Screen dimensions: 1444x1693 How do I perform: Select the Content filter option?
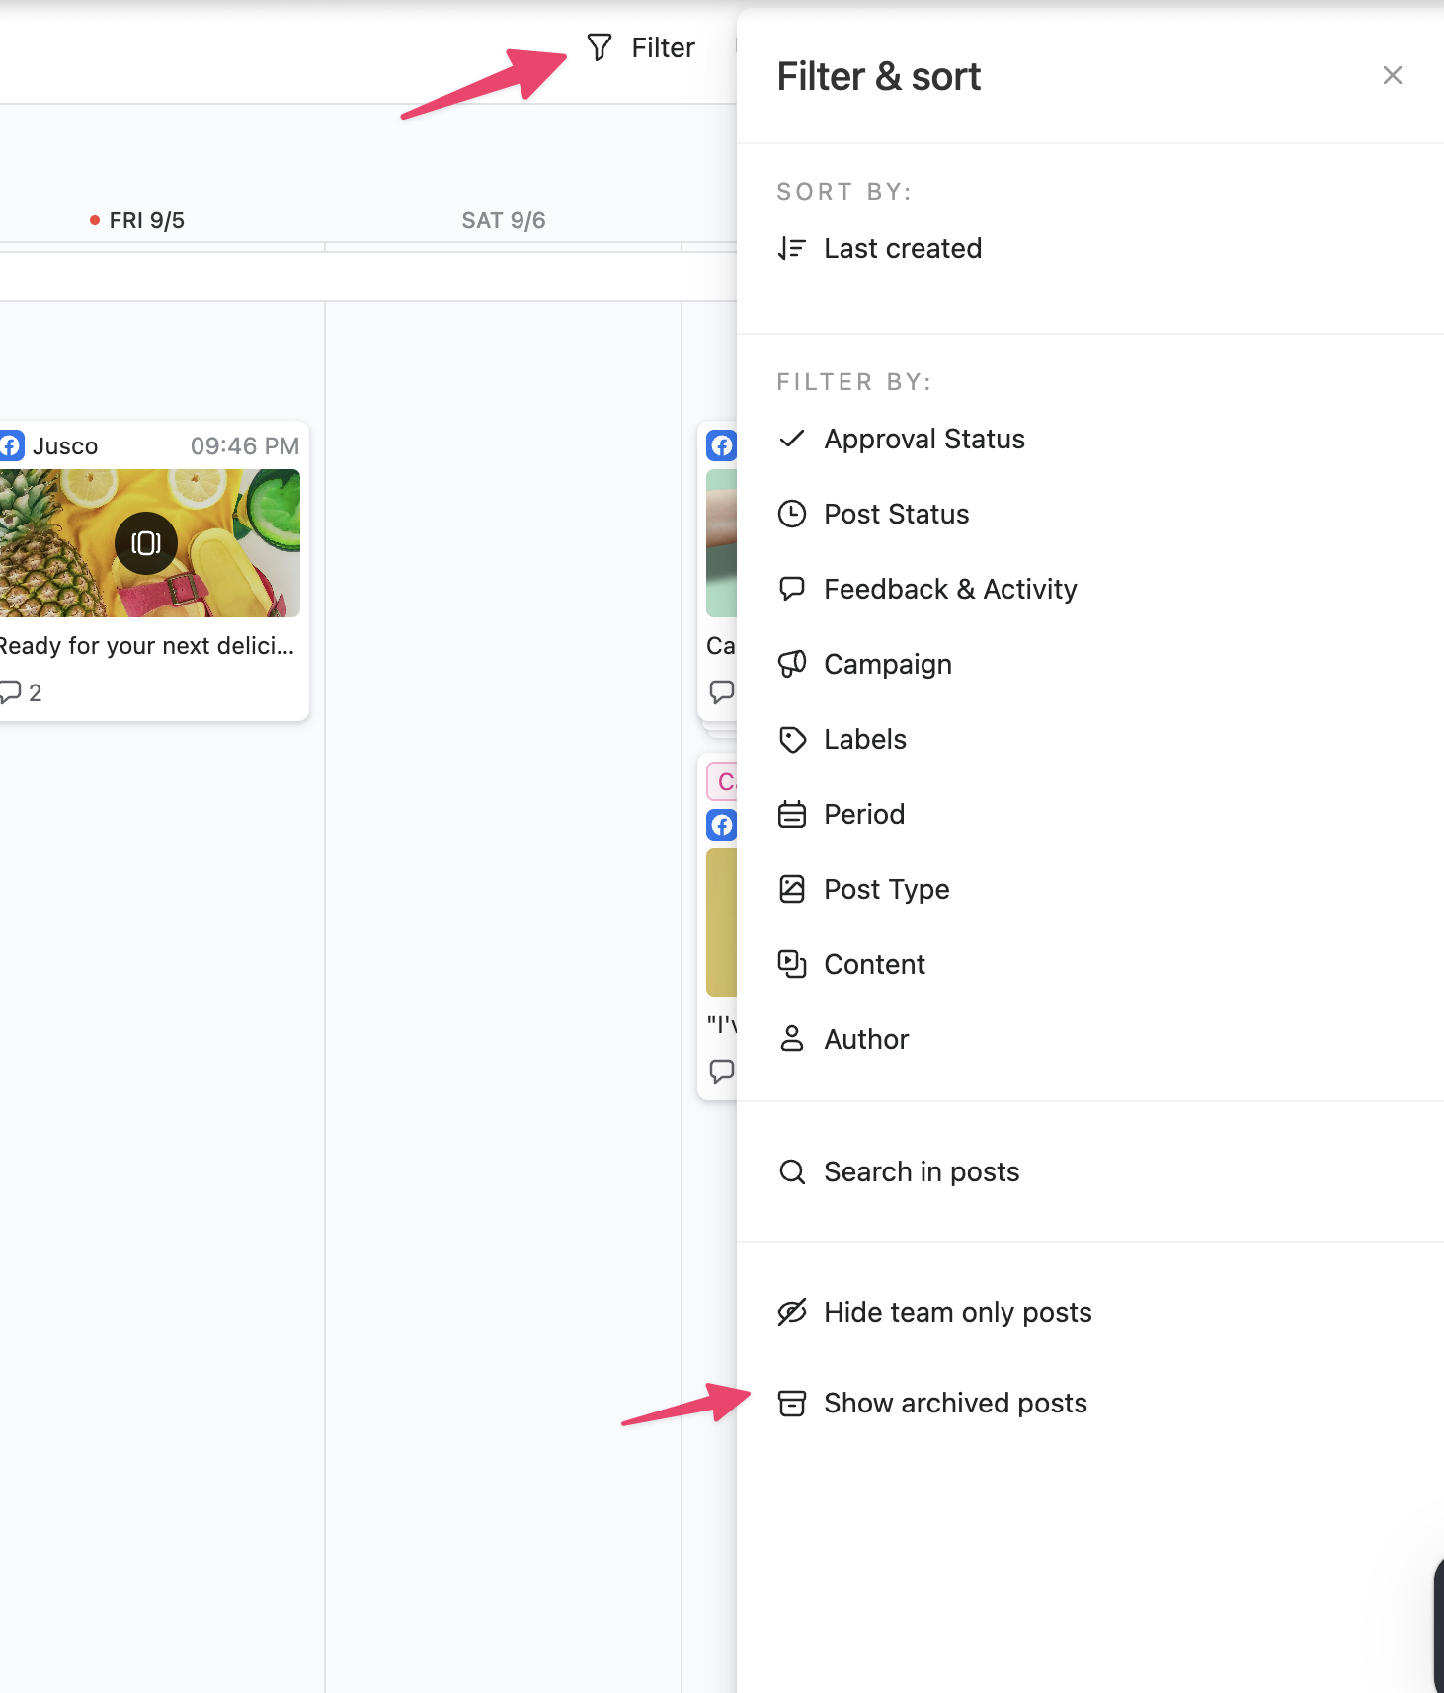coord(874,964)
